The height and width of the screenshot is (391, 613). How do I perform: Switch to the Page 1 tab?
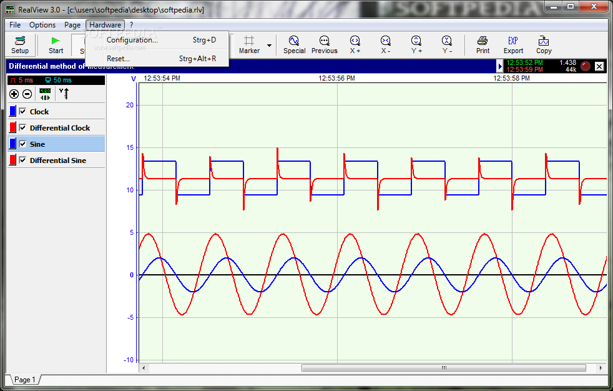click(x=24, y=379)
